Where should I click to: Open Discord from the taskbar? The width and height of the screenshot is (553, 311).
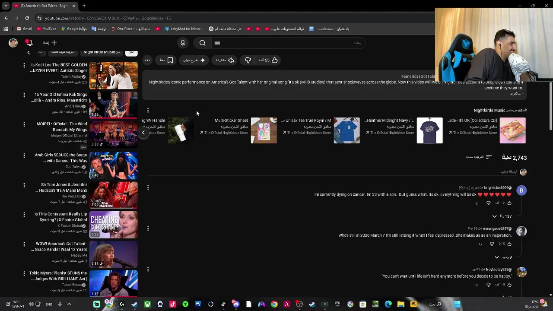(x=236, y=304)
